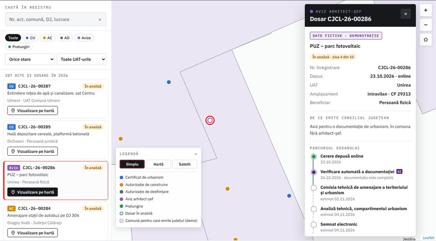The image size is (436, 241).
Task: Filter by Prelungiri chip
Action: coord(19,47)
